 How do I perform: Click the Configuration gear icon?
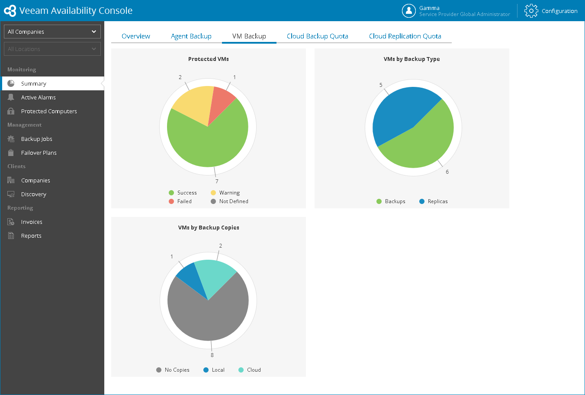click(531, 11)
